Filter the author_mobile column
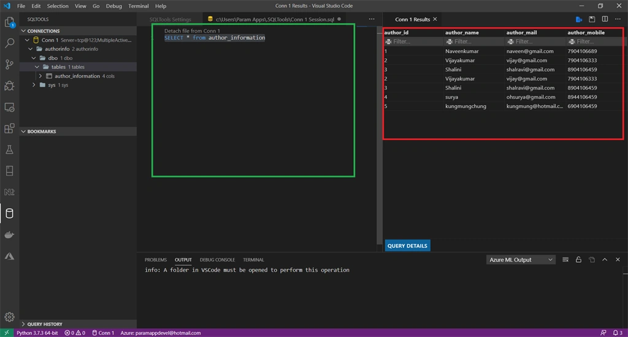628x337 pixels. pyautogui.click(x=595, y=42)
